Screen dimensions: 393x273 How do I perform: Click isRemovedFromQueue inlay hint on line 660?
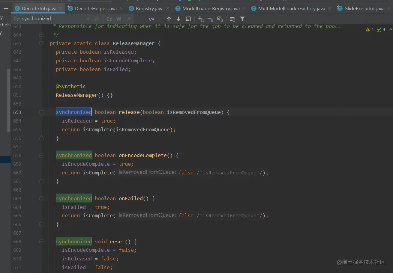click(147, 172)
